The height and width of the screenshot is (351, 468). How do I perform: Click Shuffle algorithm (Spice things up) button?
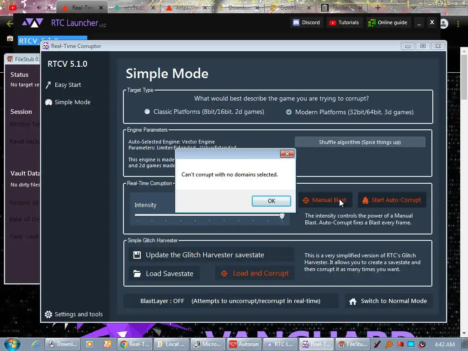tap(360, 142)
